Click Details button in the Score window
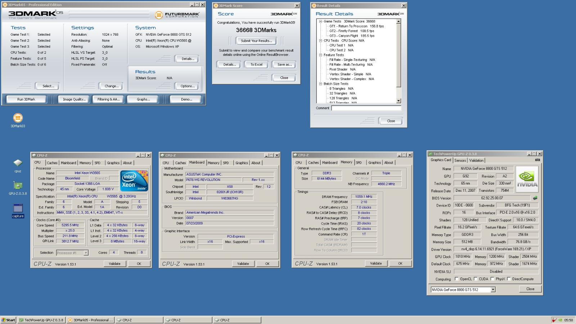This screenshot has width=576, height=324. click(229, 65)
